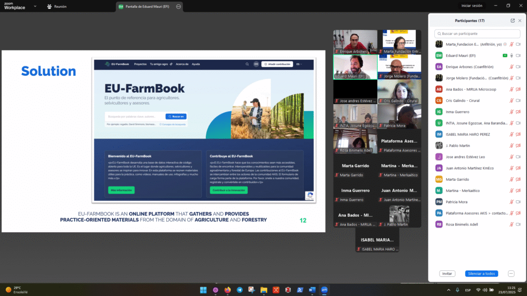Click camera icon for Inma Guerrero

[518, 112]
